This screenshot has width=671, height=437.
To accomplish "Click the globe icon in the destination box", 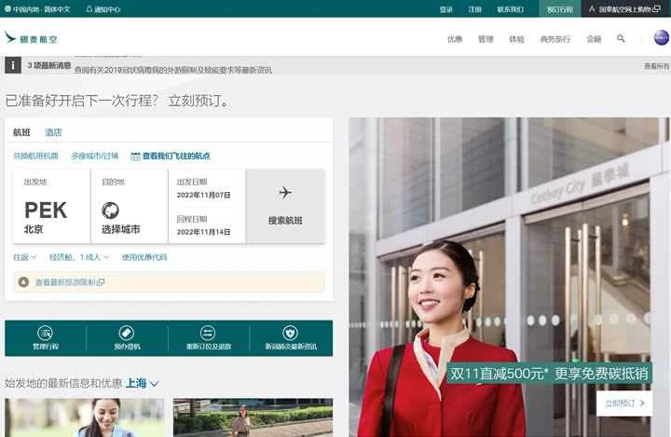I will [x=110, y=211].
